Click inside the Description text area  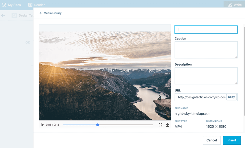click(206, 76)
